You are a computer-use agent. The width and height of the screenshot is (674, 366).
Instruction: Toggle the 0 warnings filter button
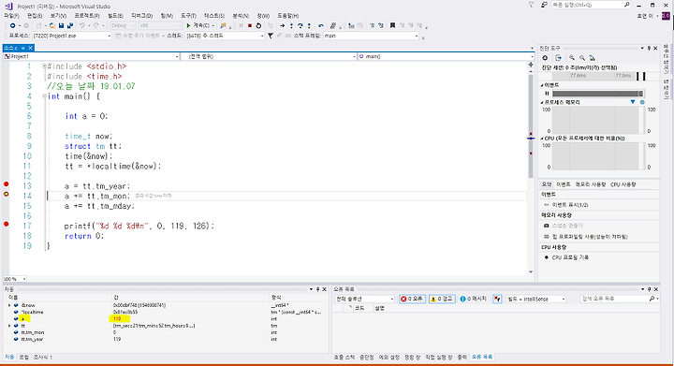442,299
